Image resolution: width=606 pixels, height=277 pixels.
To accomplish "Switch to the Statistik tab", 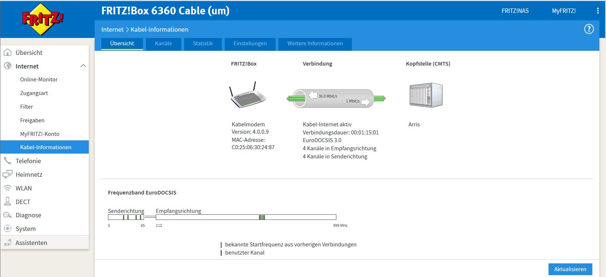I will [x=203, y=43].
